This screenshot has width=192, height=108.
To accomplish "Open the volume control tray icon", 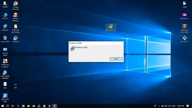I will click(169, 106).
